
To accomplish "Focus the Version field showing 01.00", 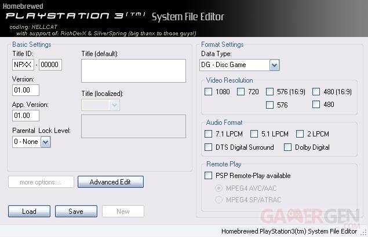I will (25, 90).
